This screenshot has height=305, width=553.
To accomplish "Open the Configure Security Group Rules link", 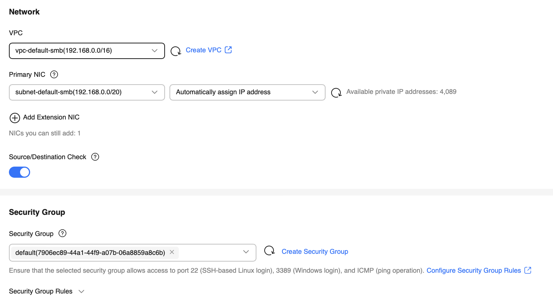I will [473, 270].
